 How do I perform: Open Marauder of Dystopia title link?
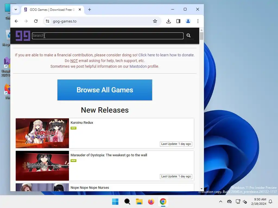(109, 155)
